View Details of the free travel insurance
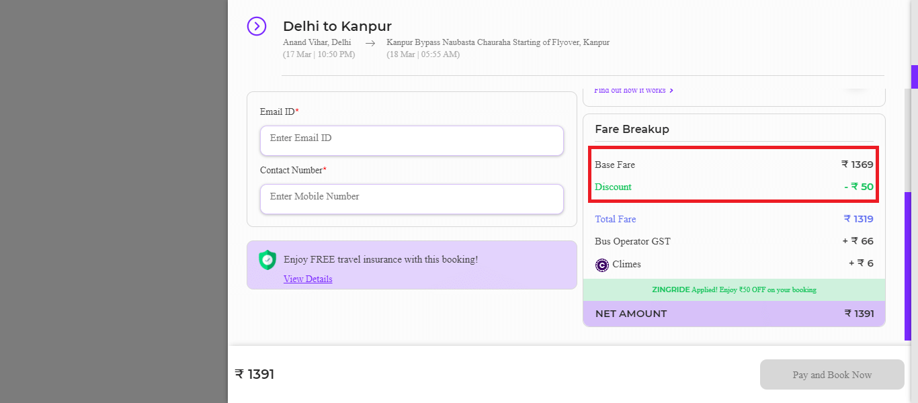This screenshot has width=918, height=403. (x=308, y=279)
